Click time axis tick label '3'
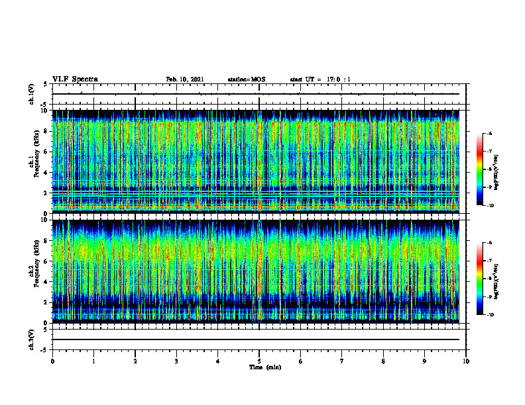This screenshot has height=405, width=525. pos(176,361)
